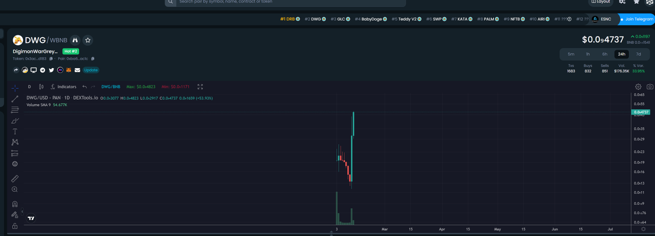Open hot pair #3 GLC
This screenshot has width=655, height=236.
click(x=341, y=19)
